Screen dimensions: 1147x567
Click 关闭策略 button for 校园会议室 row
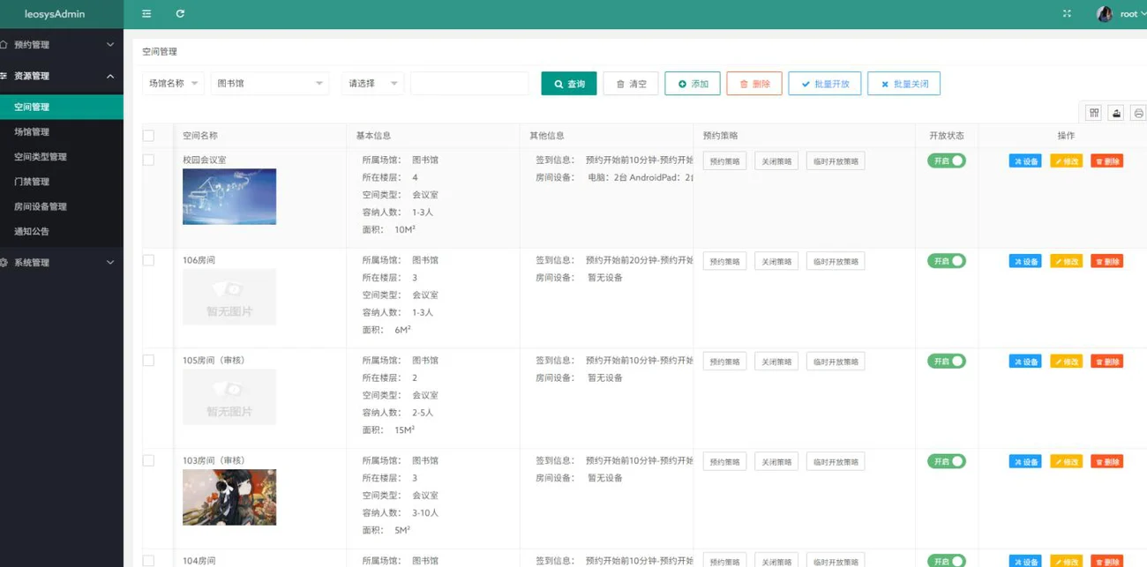point(776,161)
